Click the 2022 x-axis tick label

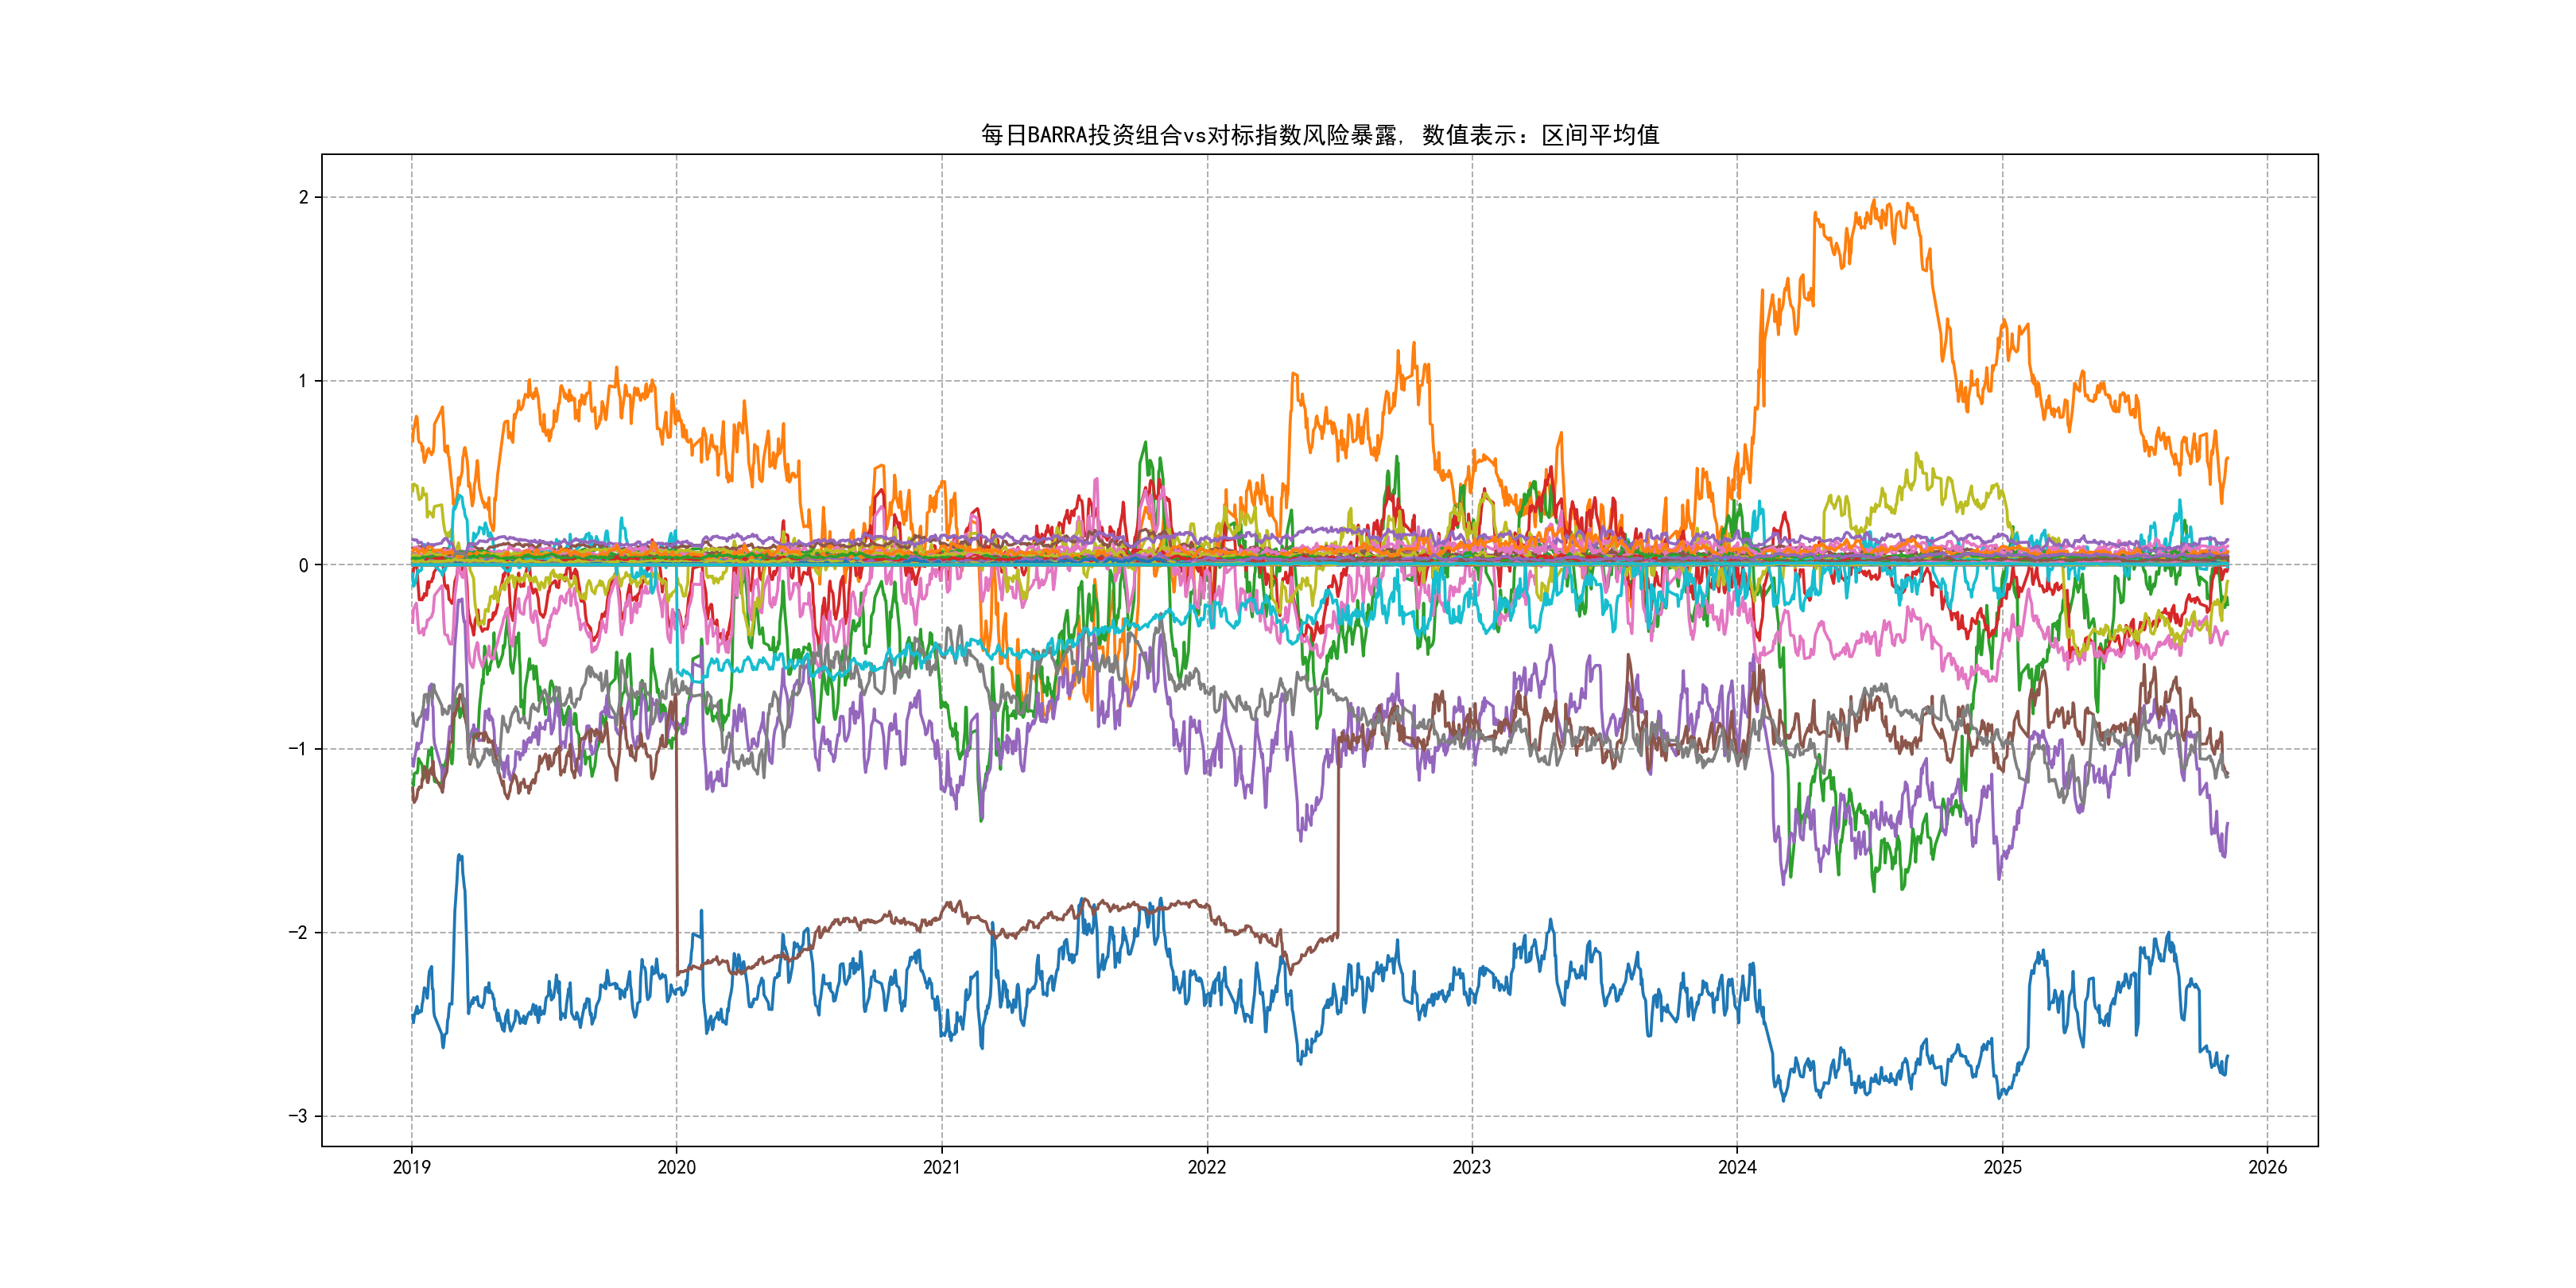click(1206, 1167)
